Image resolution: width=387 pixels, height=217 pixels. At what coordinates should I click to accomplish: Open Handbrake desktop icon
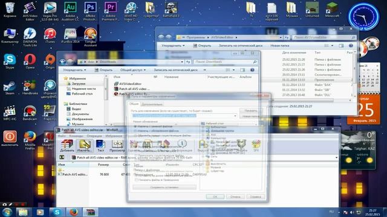30,87
